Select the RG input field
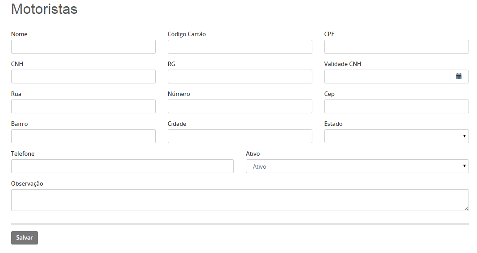This screenshot has height=253, width=477. 240,76
